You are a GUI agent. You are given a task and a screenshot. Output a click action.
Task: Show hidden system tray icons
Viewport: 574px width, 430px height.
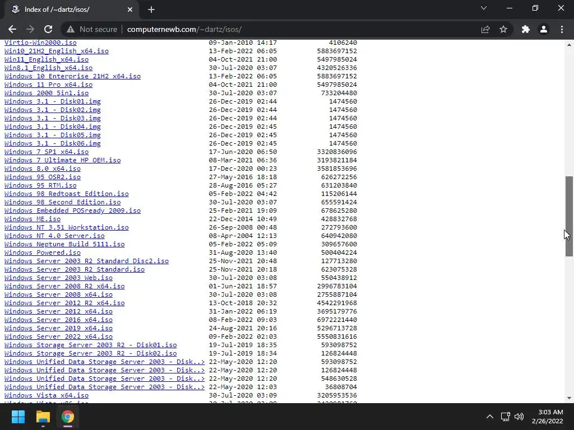point(490,417)
